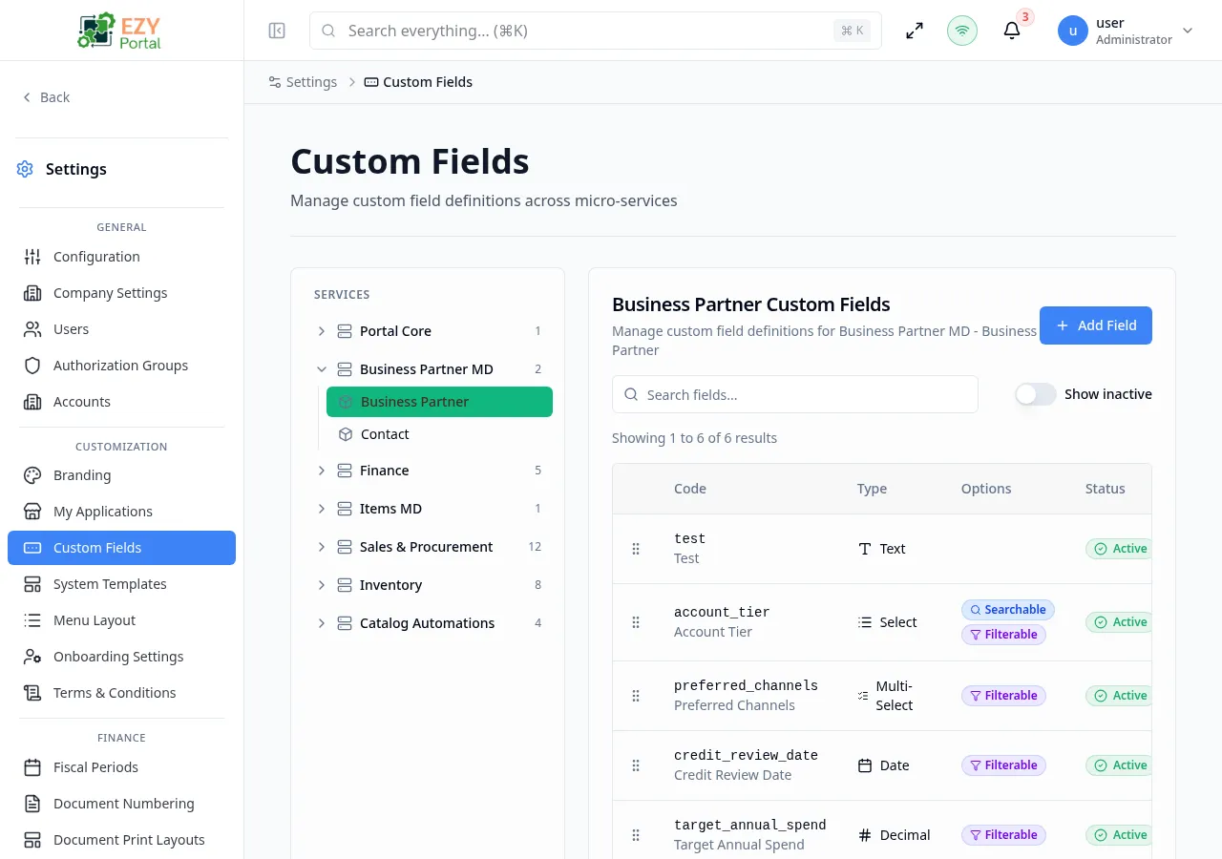Click Filterable badge on credit_review_date row

pyautogui.click(x=1003, y=765)
